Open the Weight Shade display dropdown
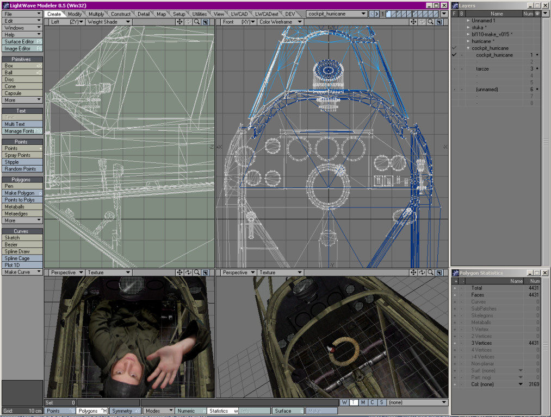Viewport: 551px width, 417px height. 109,22
